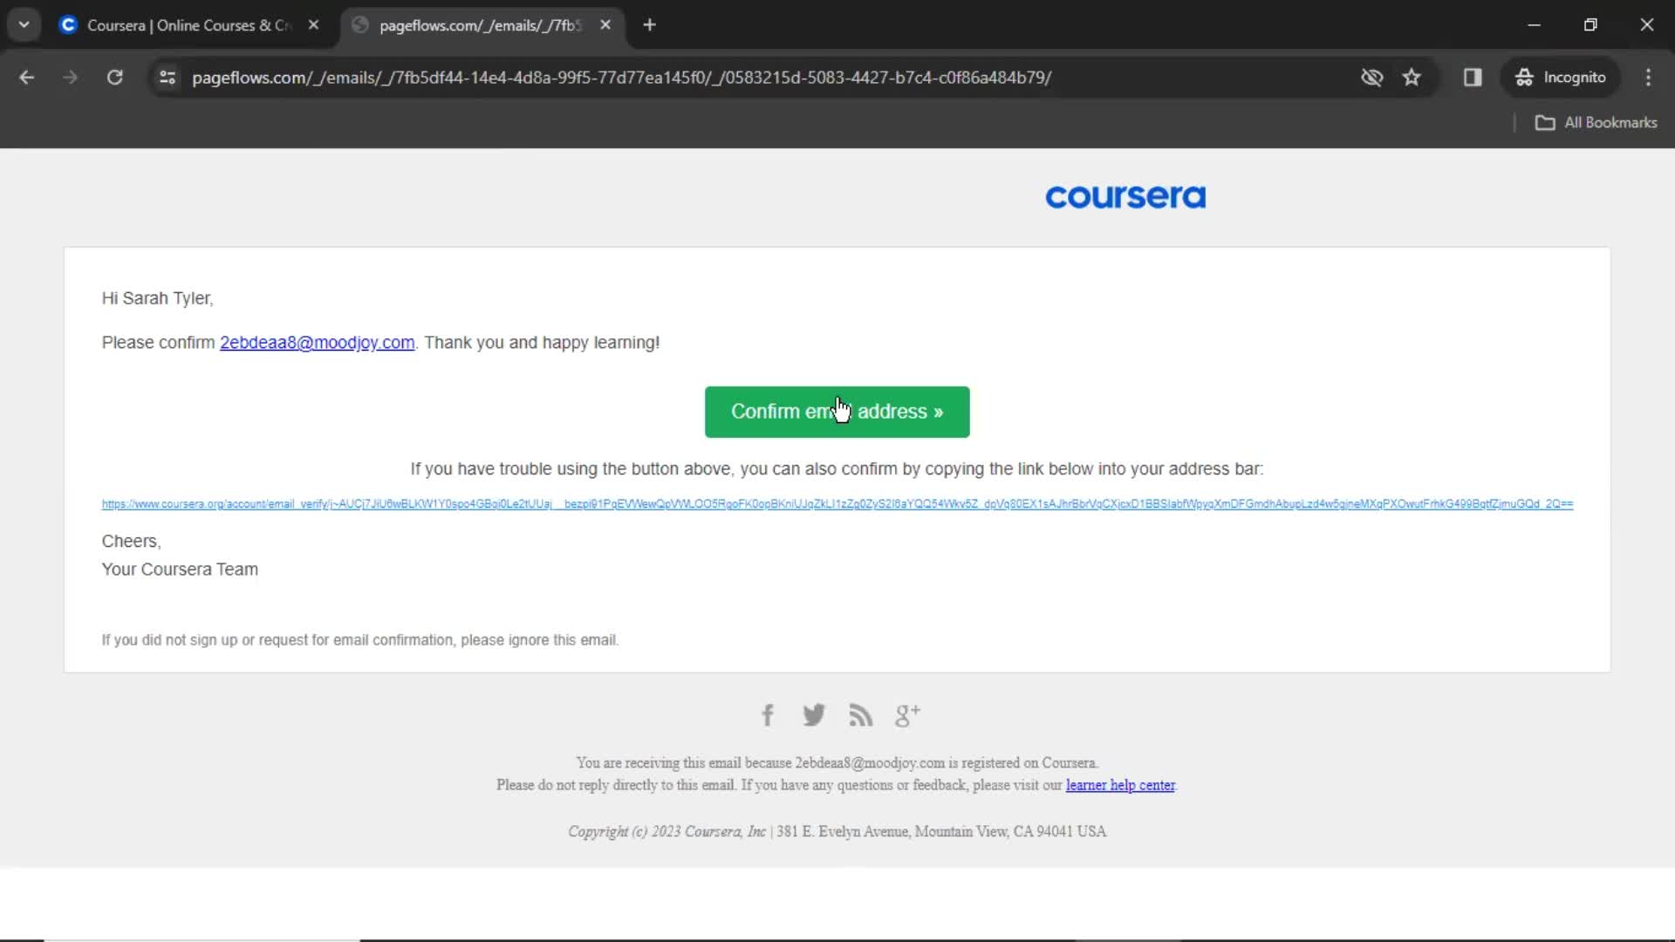Open Facebook social icon link
The height and width of the screenshot is (942, 1675).
768,715
